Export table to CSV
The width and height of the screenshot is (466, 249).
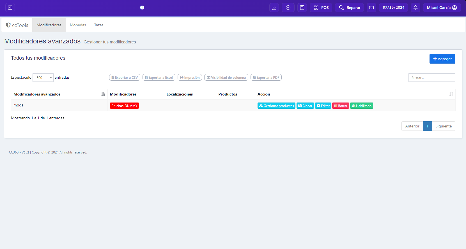(125, 77)
